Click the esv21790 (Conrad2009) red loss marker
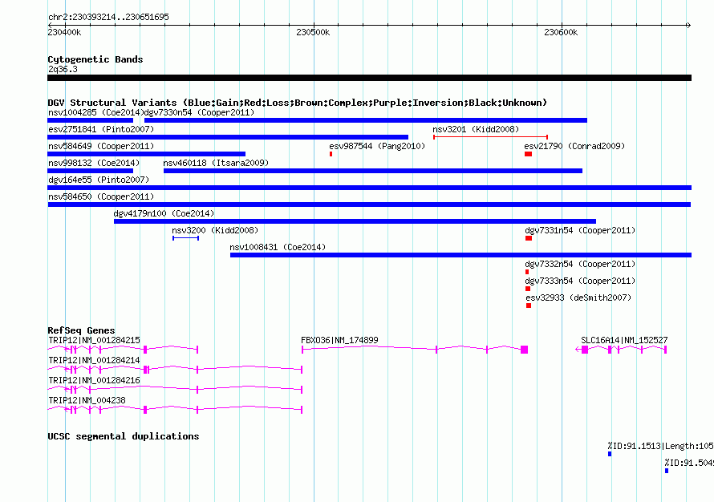This screenshot has height=502, width=714. (x=528, y=154)
